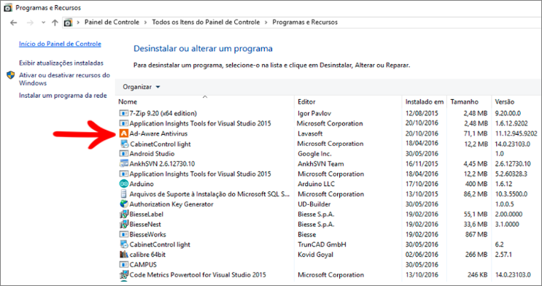Select the Authorization Key Generator icon
The height and width of the screenshot is (286, 542).
tap(123, 204)
